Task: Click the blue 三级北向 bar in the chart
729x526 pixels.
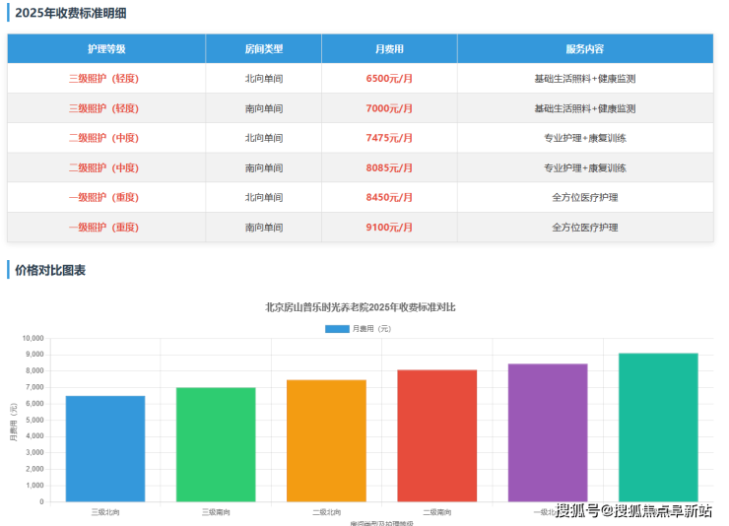Action: (105, 448)
